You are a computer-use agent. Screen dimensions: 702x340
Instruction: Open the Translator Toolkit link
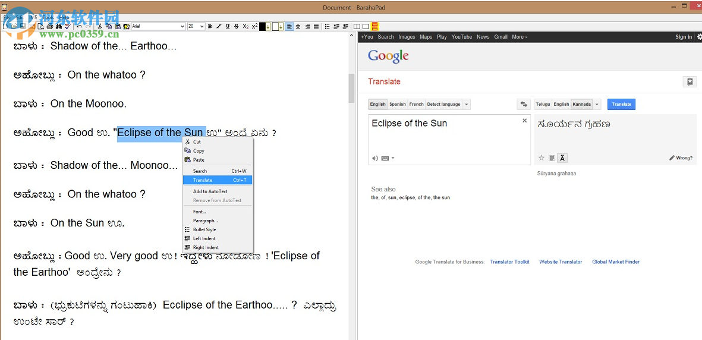click(509, 262)
